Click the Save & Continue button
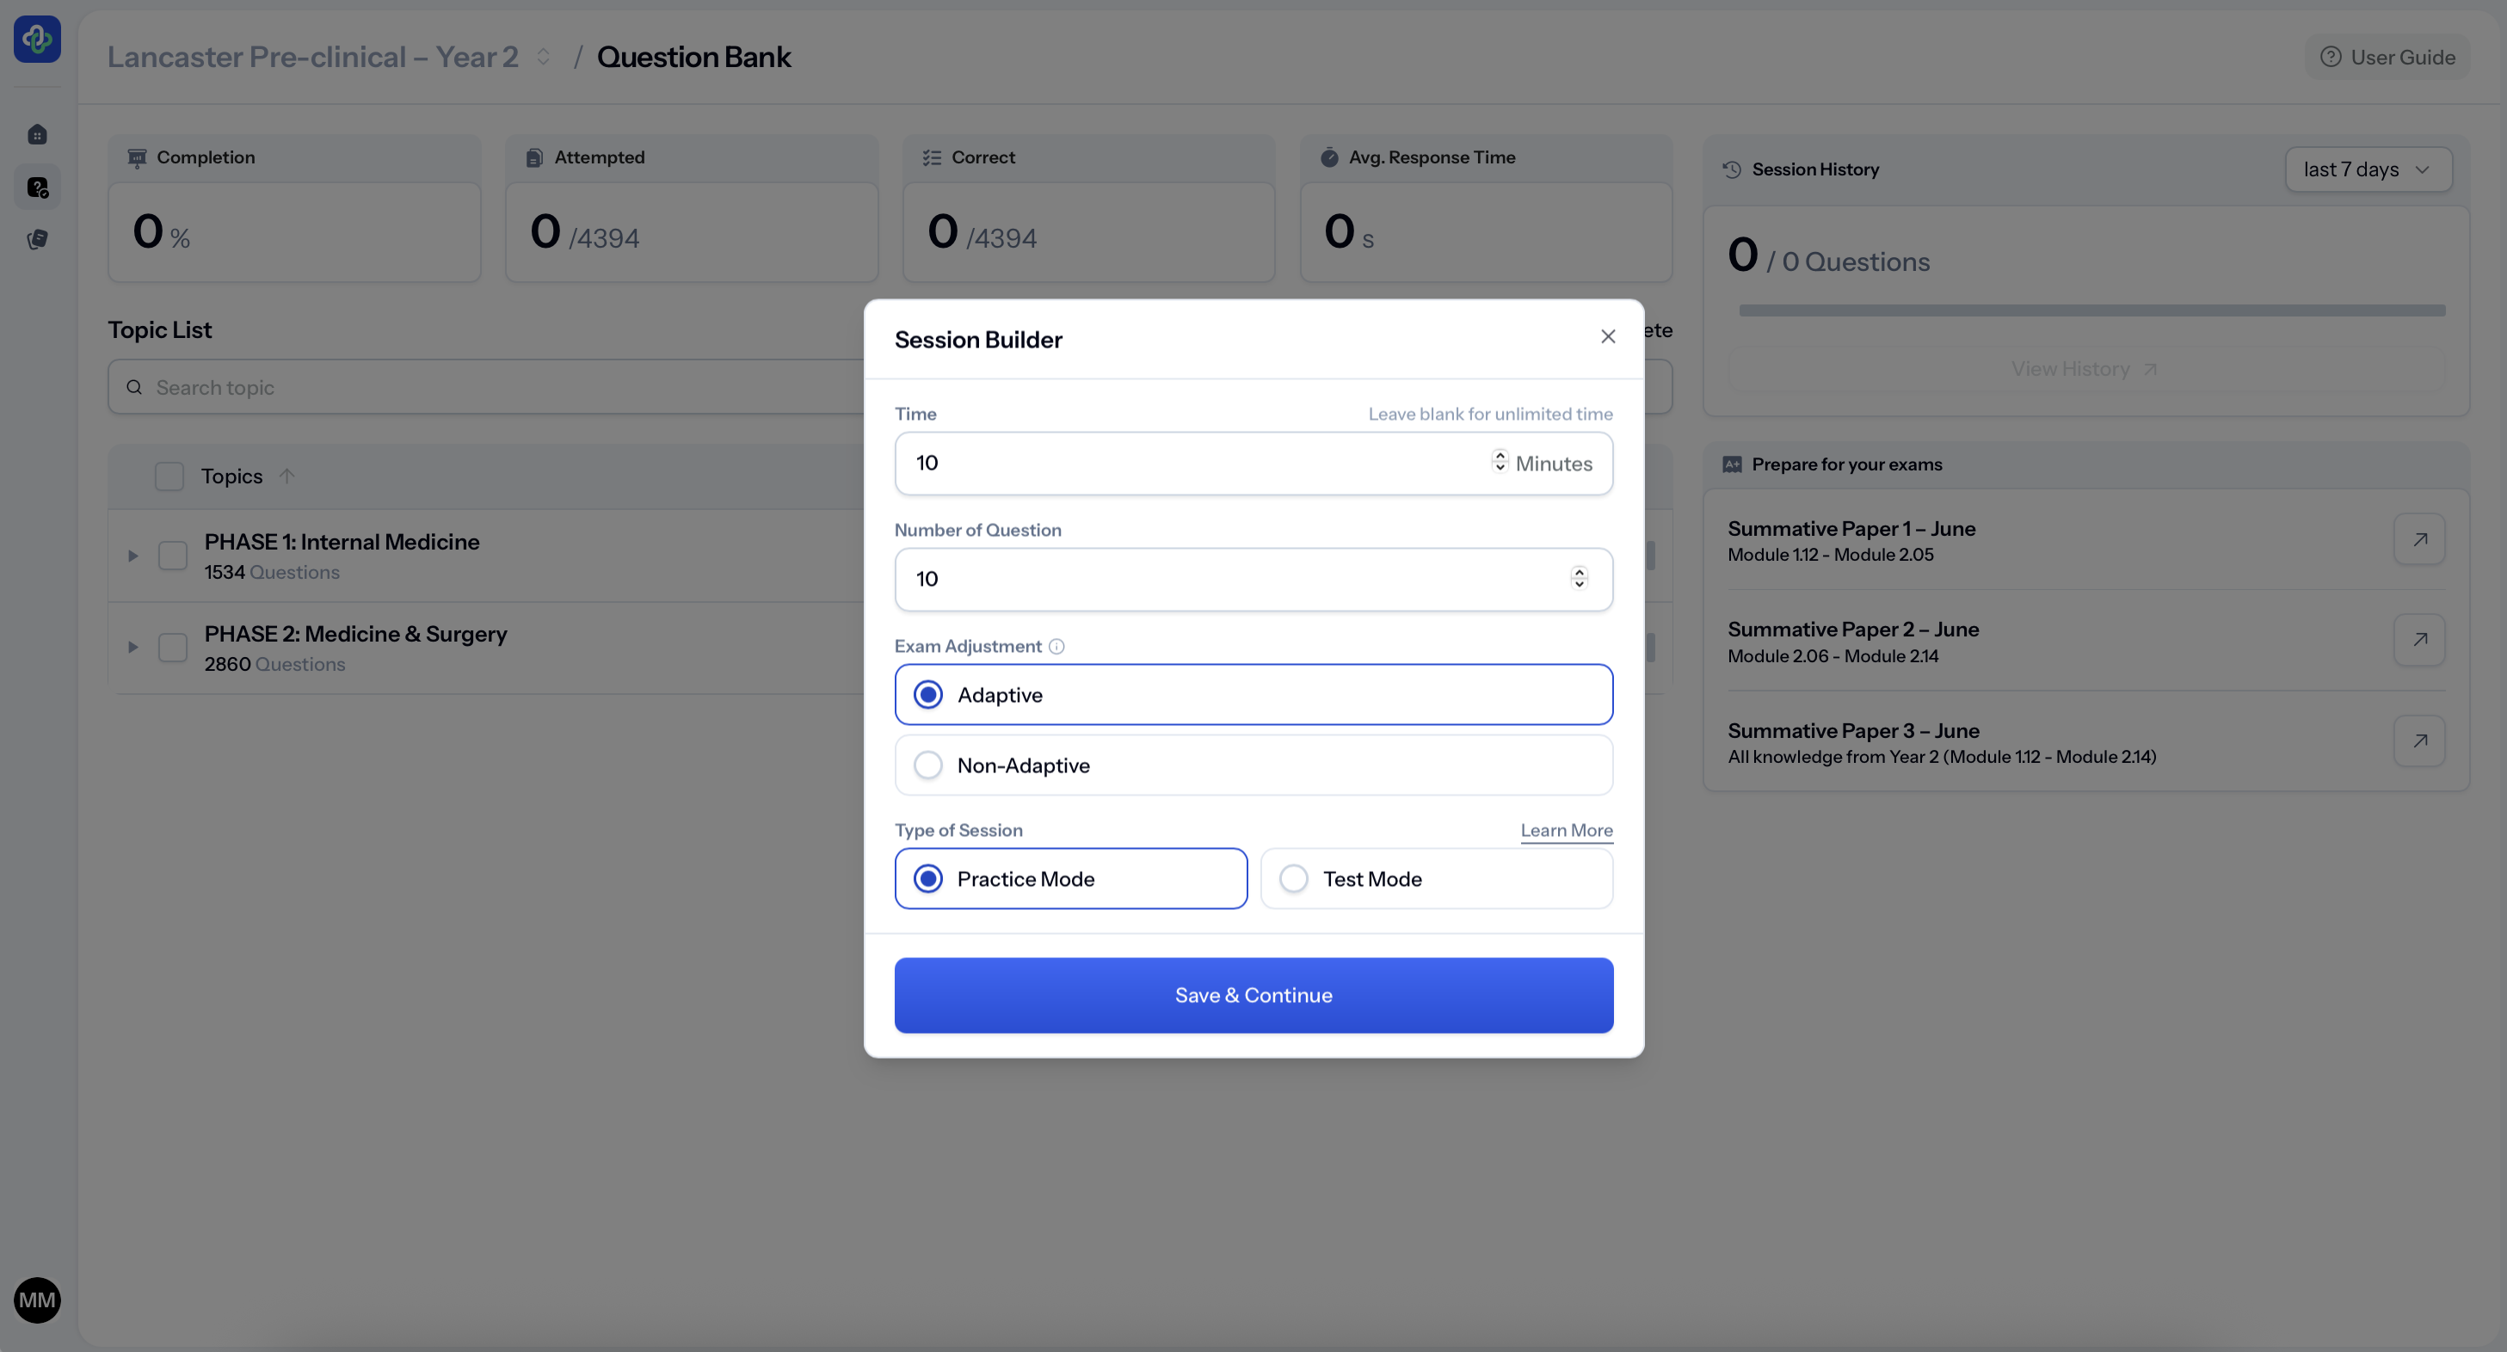2507x1352 pixels. [x=1253, y=995]
